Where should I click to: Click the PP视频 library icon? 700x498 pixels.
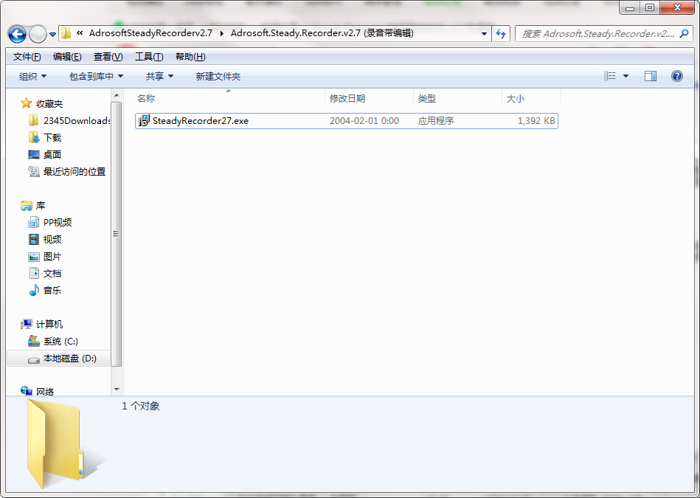click(33, 222)
